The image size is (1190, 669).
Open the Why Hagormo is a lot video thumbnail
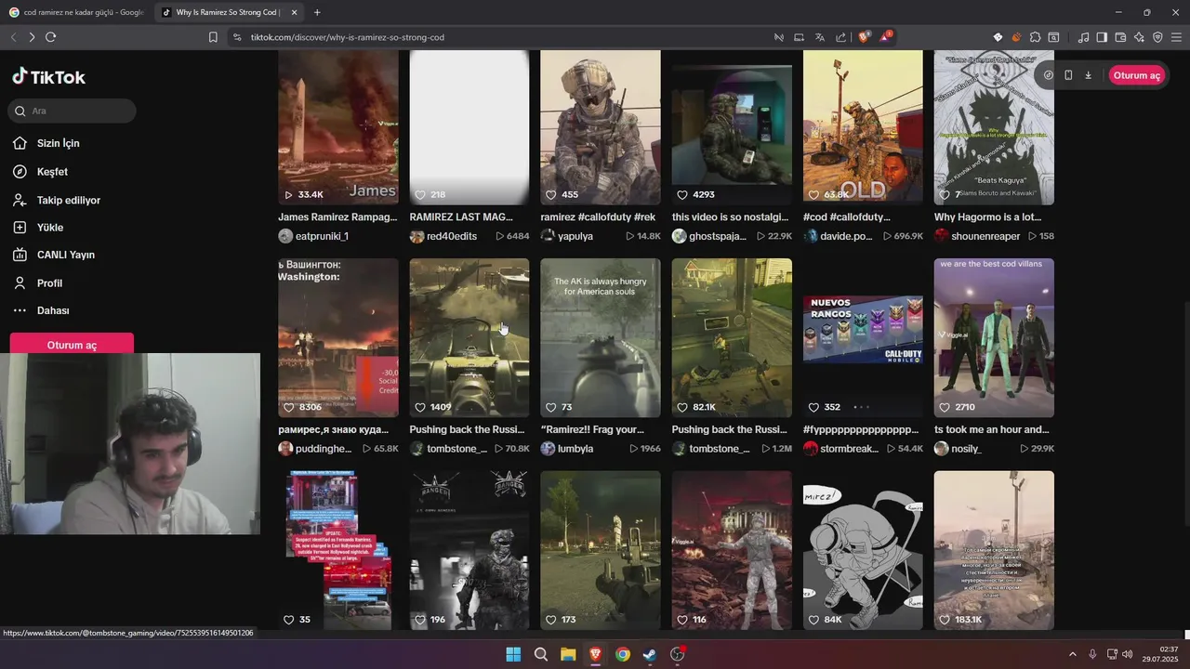tap(994, 127)
